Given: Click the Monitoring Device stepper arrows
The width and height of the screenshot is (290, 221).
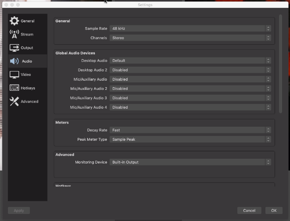Looking at the screenshot, I should pos(268,162).
